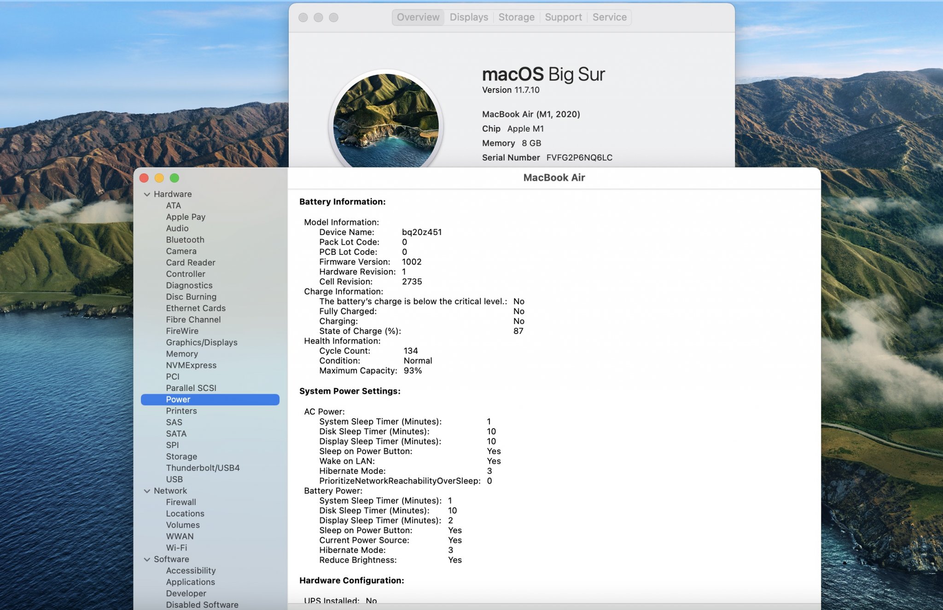Click the serial number text FVFG2P6NQ6LC
The width and height of the screenshot is (943, 610).
click(x=579, y=157)
